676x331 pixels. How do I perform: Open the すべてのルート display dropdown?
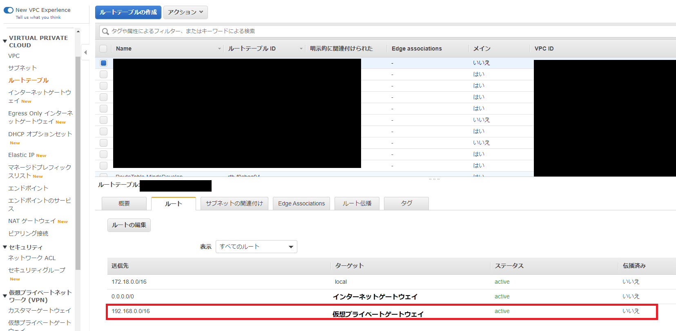coord(256,247)
